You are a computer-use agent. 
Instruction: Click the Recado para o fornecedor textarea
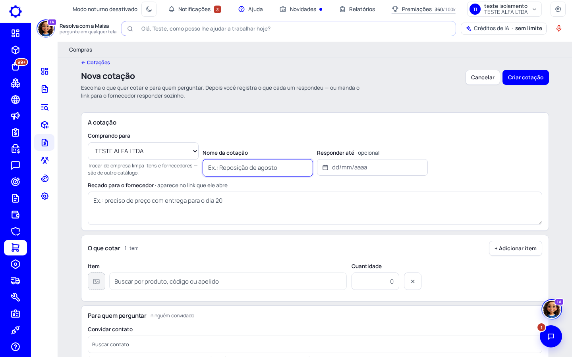315,208
